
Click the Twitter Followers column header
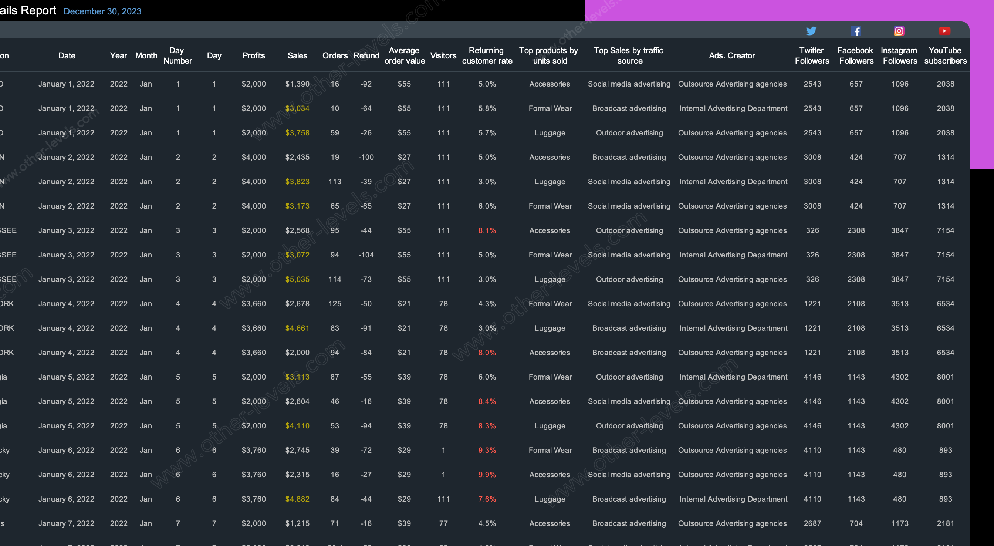pyautogui.click(x=812, y=56)
